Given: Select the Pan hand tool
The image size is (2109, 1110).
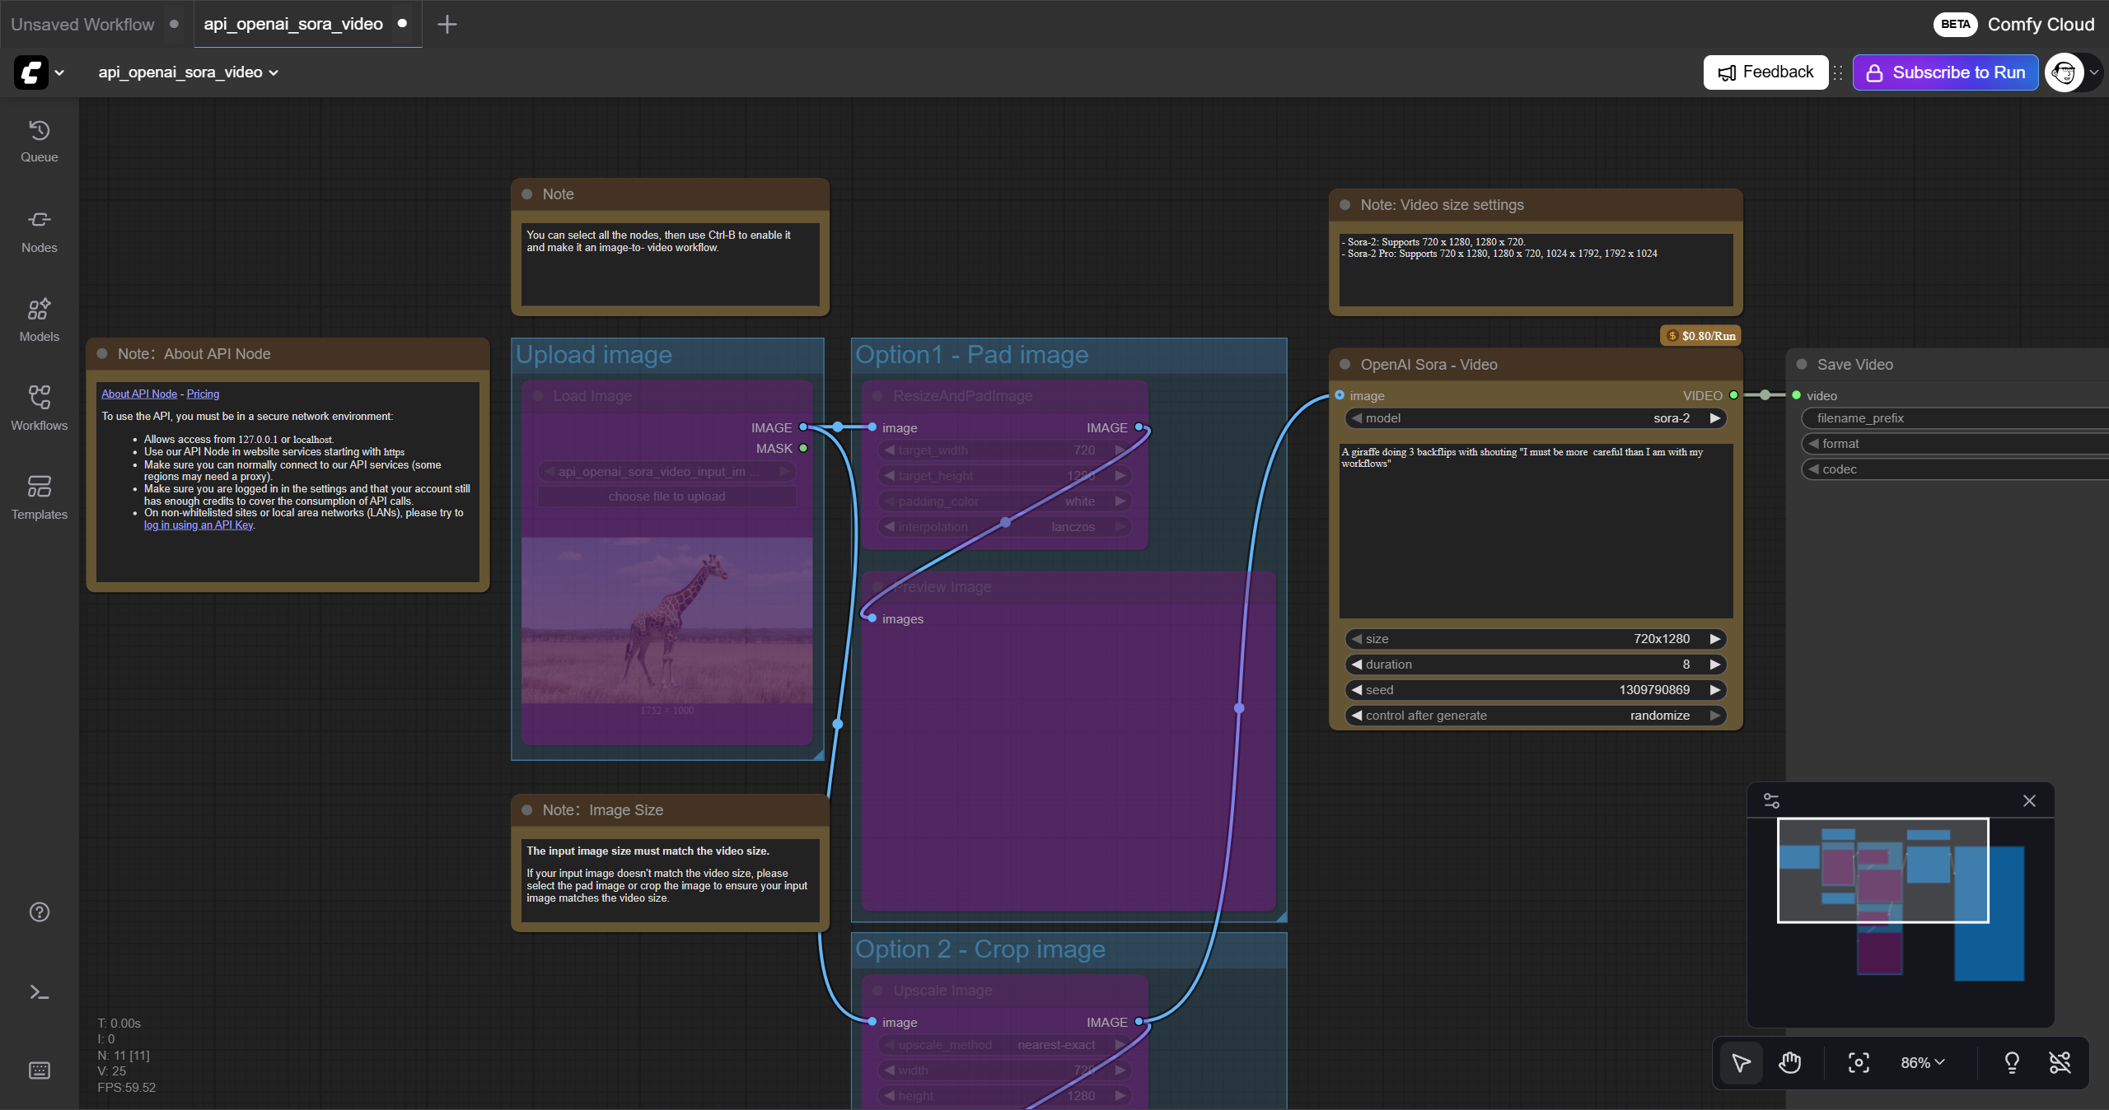Looking at the screenshot, I should [1789, 1062].
